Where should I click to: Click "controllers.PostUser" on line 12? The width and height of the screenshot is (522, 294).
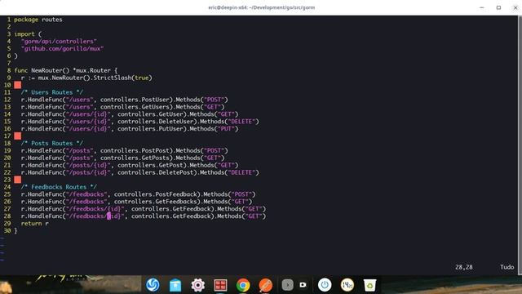point(135,100)
